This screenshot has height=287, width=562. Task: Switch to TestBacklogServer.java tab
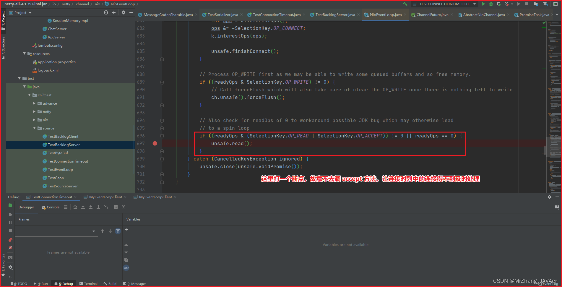335,14
